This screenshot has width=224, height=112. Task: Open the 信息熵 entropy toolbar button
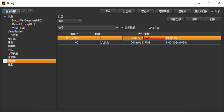click(x=182, y=11)
